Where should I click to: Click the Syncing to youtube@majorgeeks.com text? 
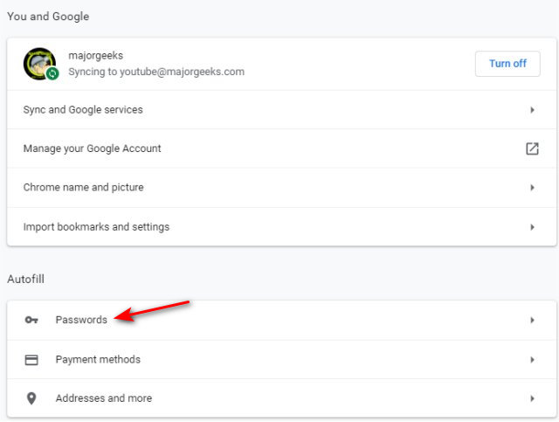(156, 72)
